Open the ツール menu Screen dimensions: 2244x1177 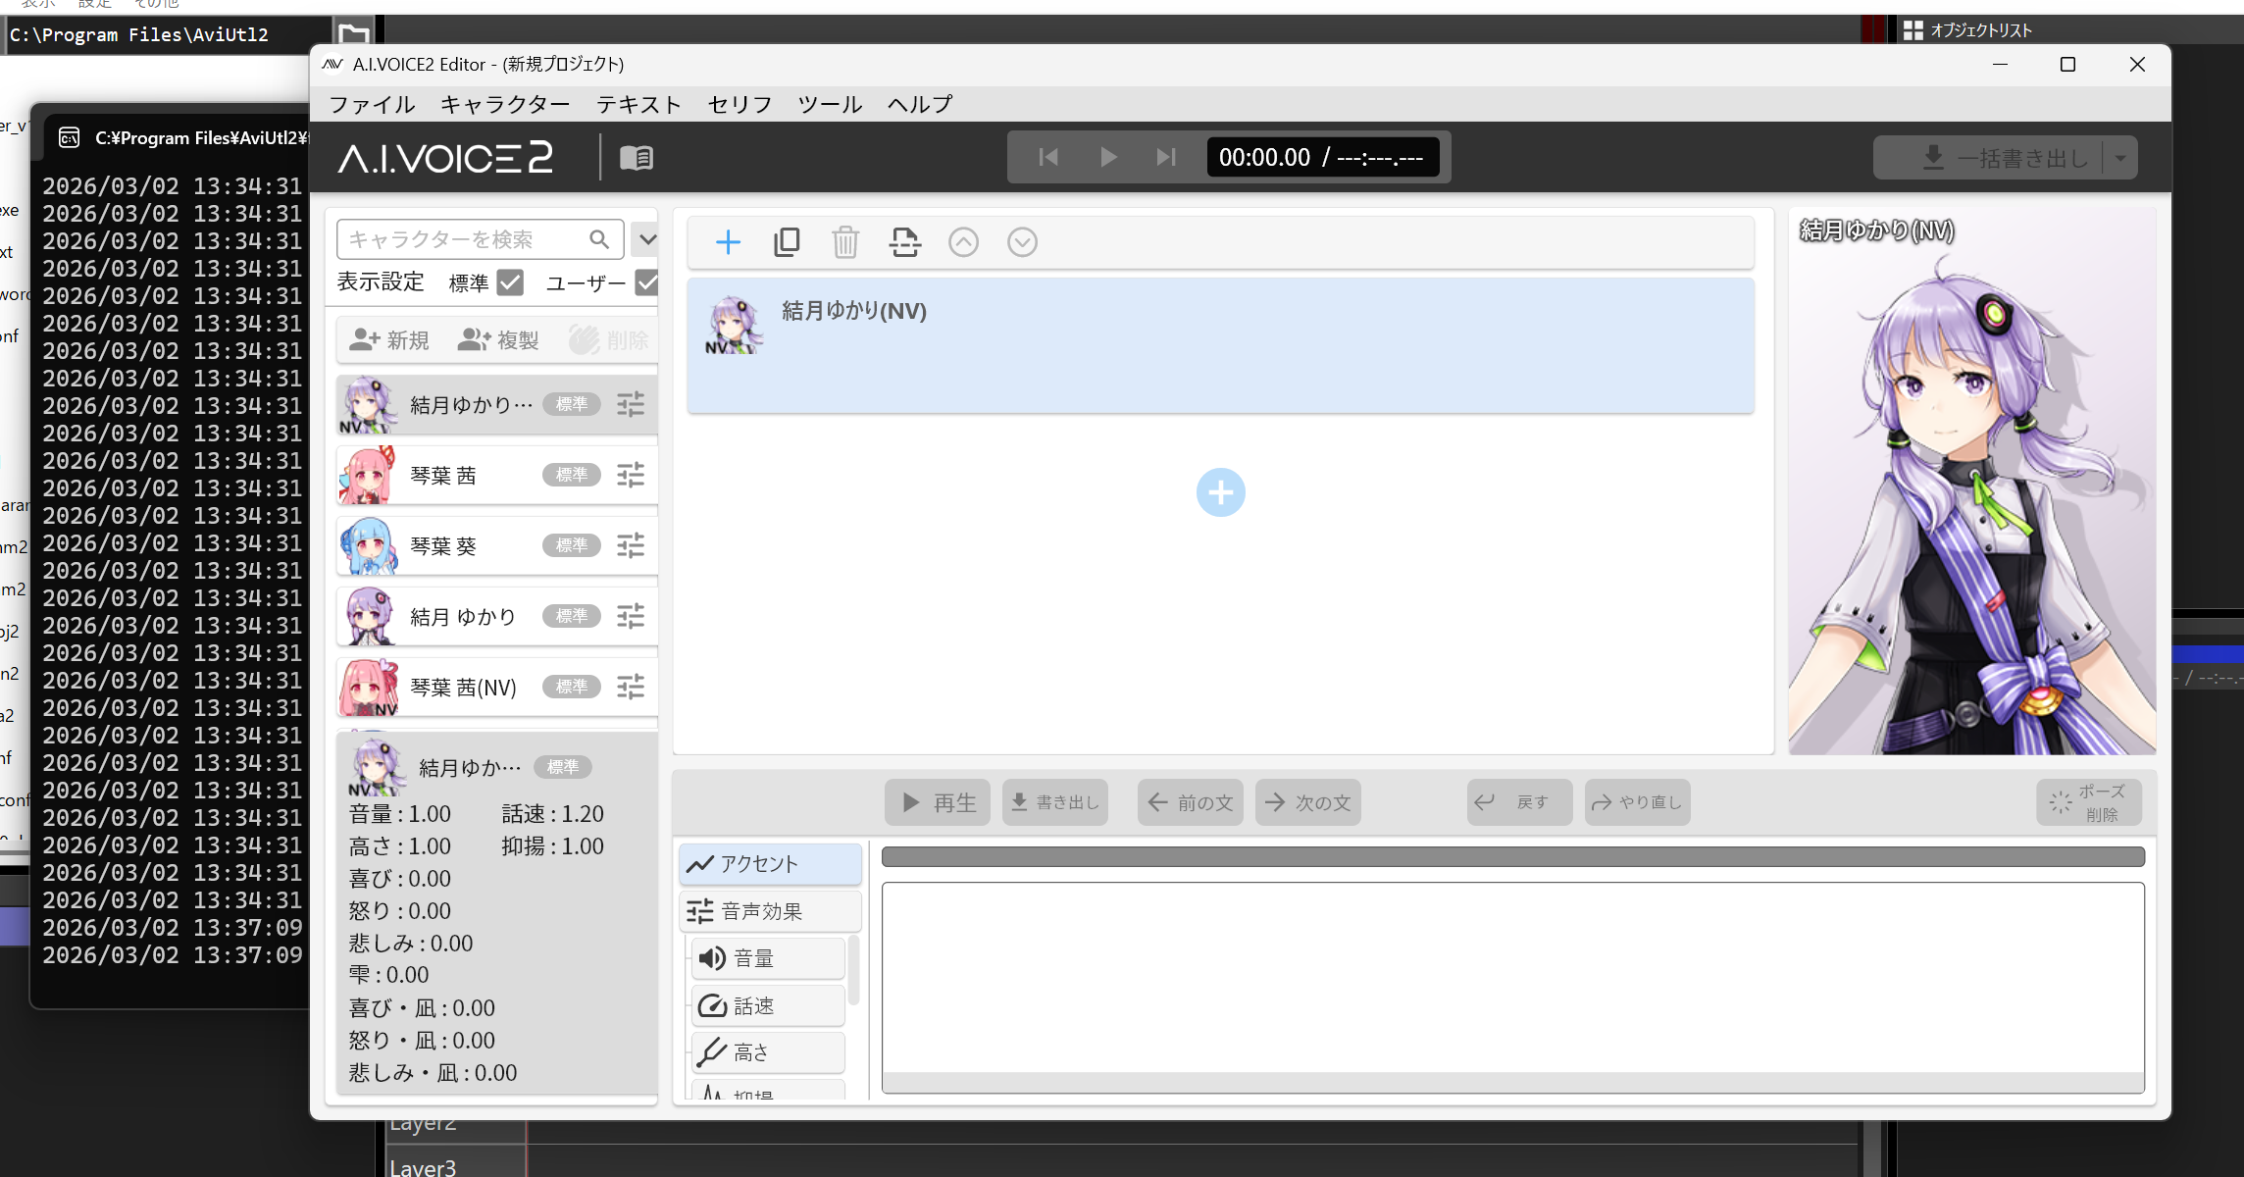pyautogui.click(x=829, y=104)
